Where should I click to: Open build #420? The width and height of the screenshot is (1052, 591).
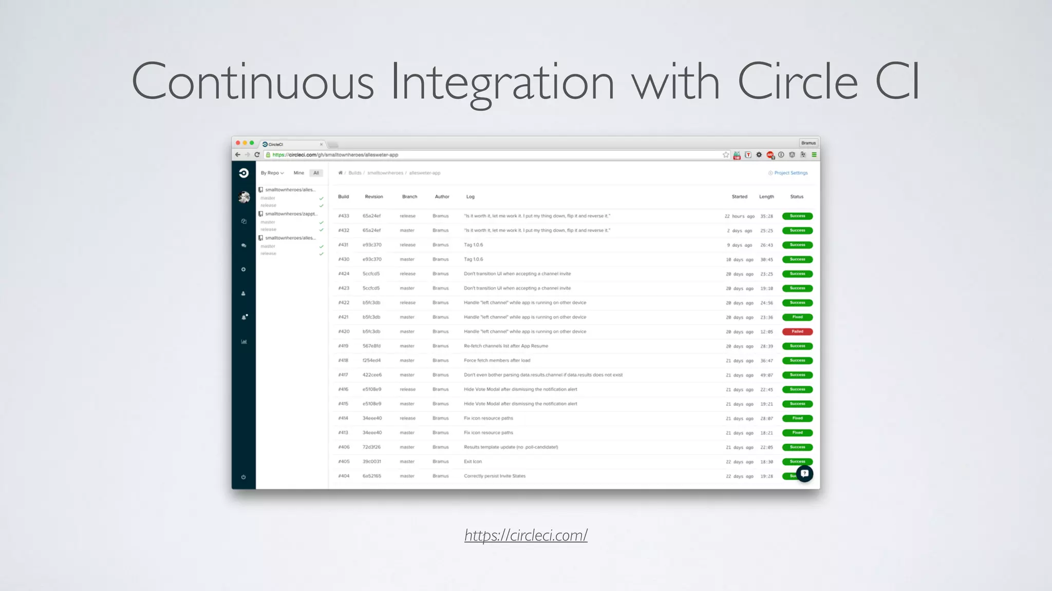coord(344,331)
